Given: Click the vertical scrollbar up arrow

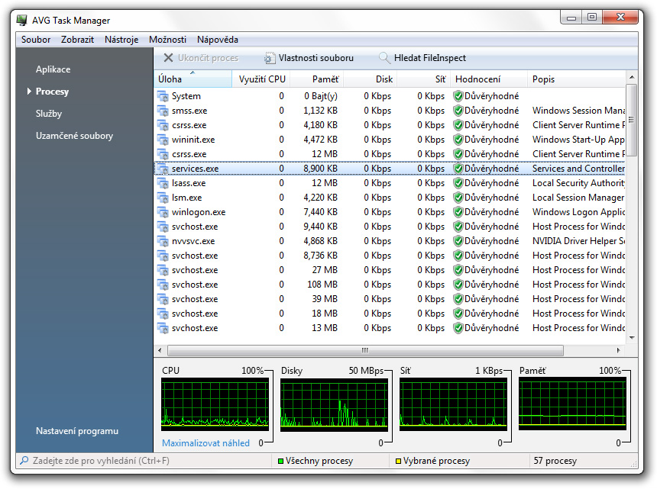Looking at the screenshot, I should [632, 77].
